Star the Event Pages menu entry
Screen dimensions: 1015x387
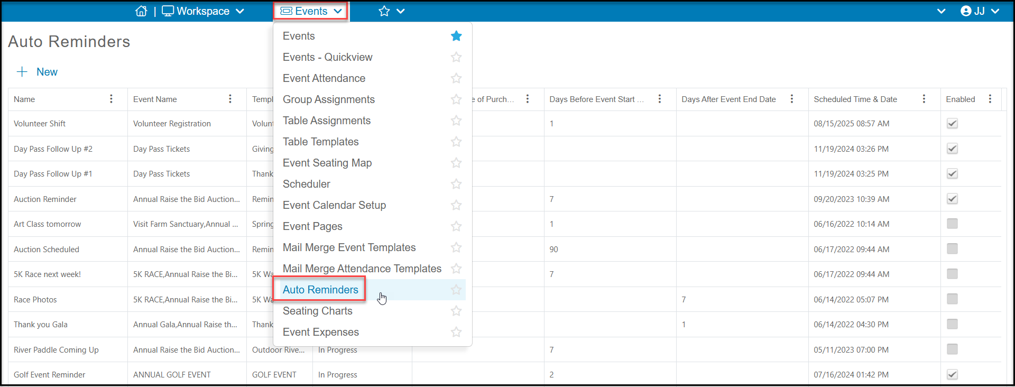click(x=456, y=226)
